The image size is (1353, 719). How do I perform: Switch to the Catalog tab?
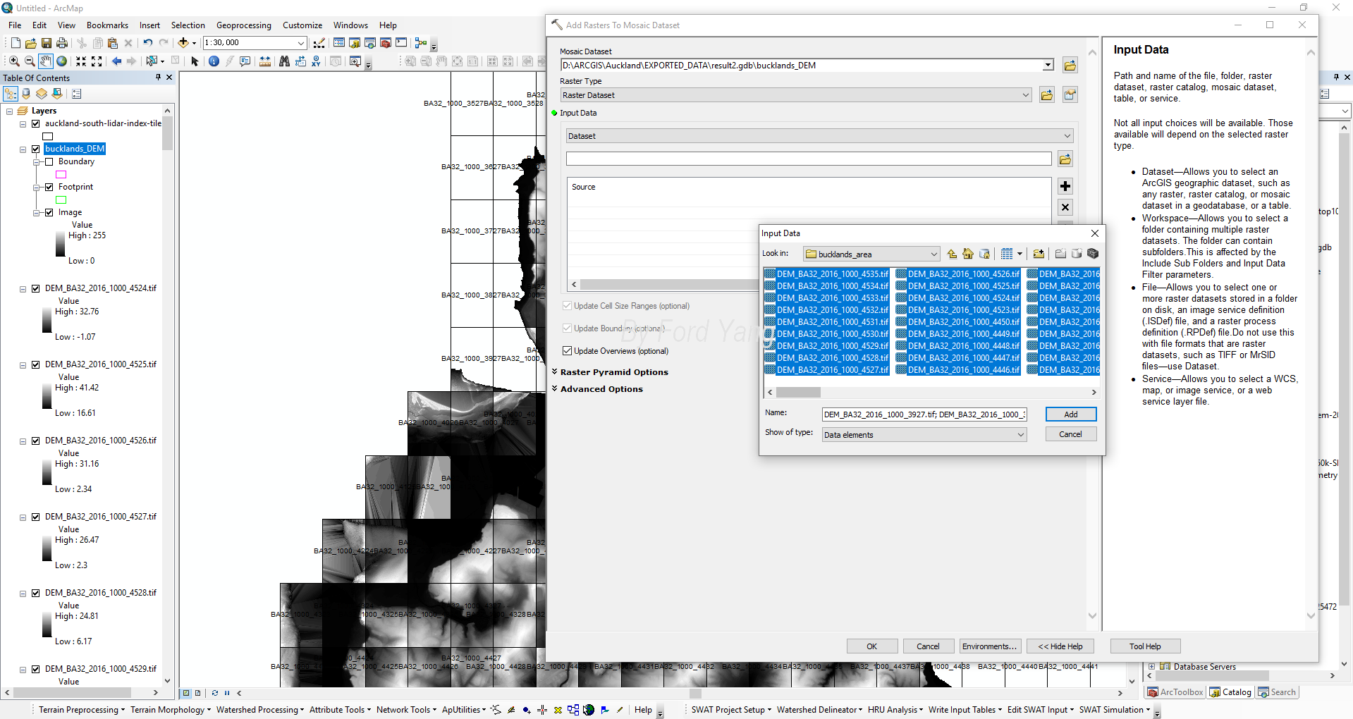coord(1230,692)
